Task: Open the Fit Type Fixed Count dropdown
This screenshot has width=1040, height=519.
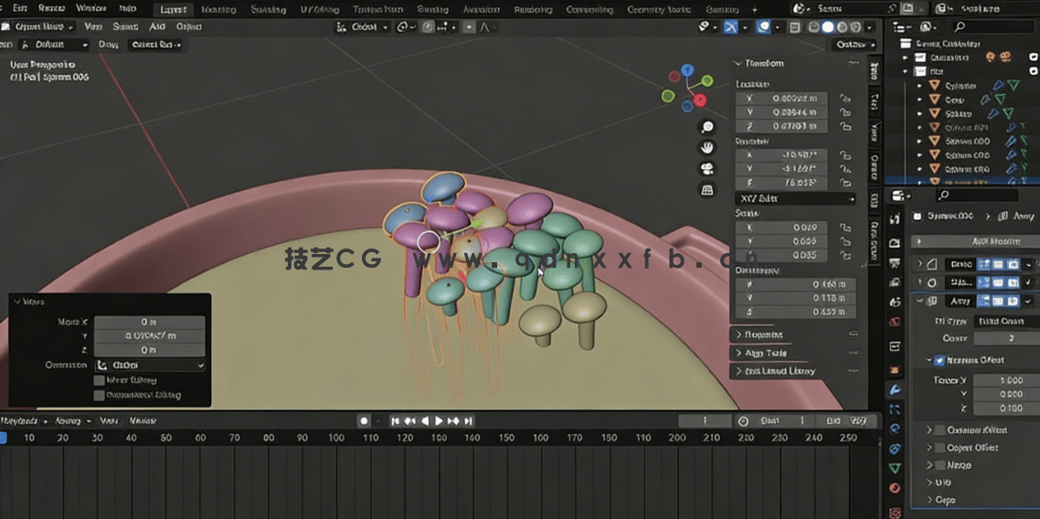Action: pos(1007,321)
